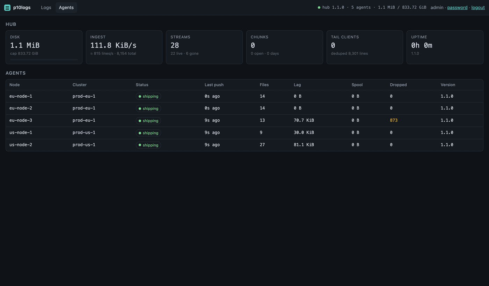Select the us-node-1 row name

pos(21,133)
